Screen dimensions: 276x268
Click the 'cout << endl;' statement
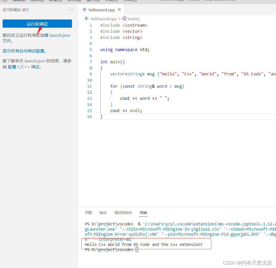(x=126, y=111)
